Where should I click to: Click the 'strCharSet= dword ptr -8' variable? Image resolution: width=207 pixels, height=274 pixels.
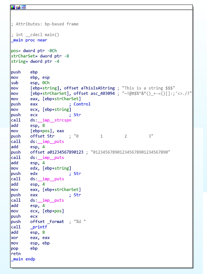click(x=40, y=56)
